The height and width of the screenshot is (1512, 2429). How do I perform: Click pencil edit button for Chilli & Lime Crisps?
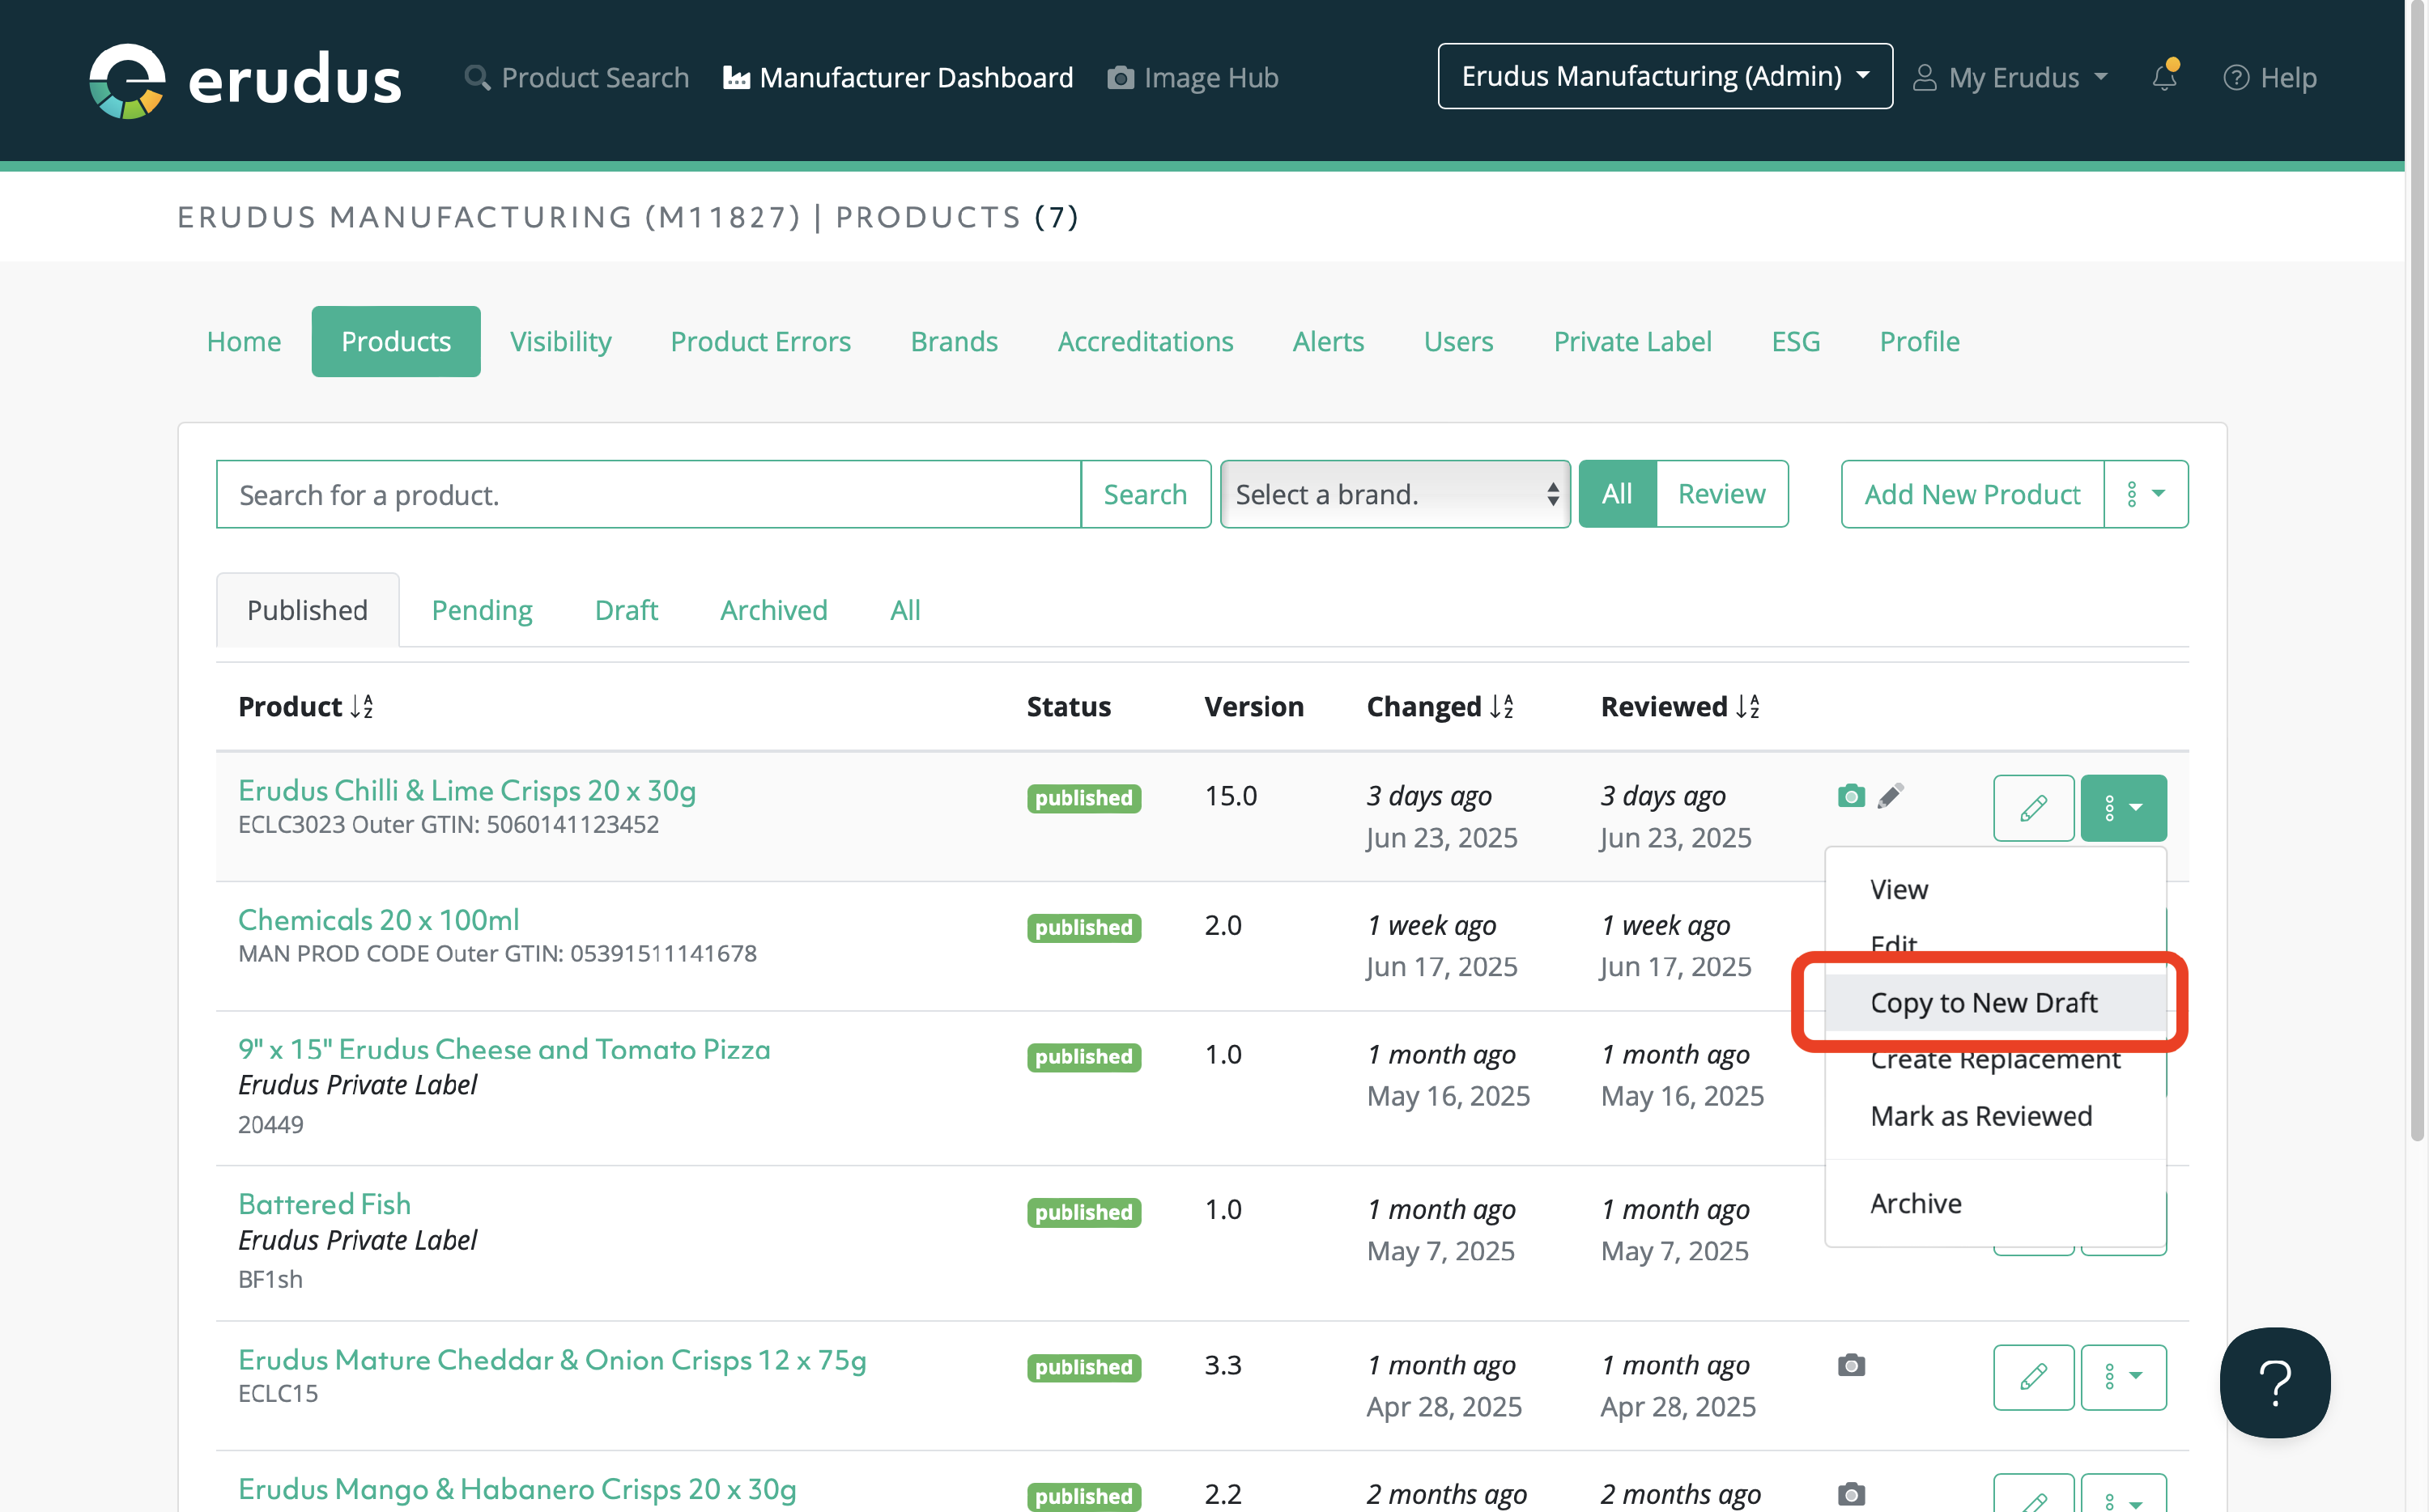tap(2032, 807)
